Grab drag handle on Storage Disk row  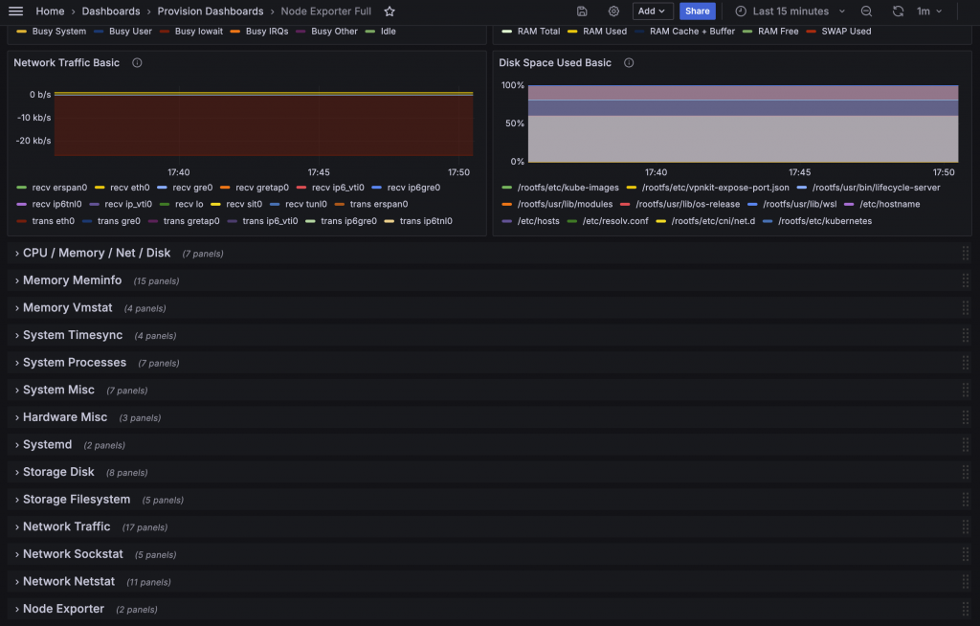[966, 472]
